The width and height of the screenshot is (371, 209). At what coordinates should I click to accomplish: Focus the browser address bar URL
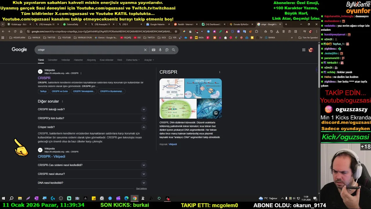pos(101,31)
